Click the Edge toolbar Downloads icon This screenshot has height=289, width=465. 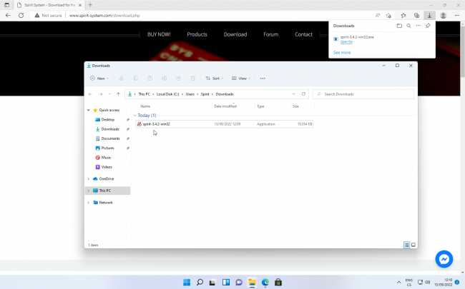(x=429, y=15)
